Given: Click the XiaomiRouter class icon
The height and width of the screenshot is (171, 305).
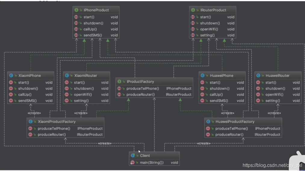Looking at the screenshot, I should tap(67, 75).
